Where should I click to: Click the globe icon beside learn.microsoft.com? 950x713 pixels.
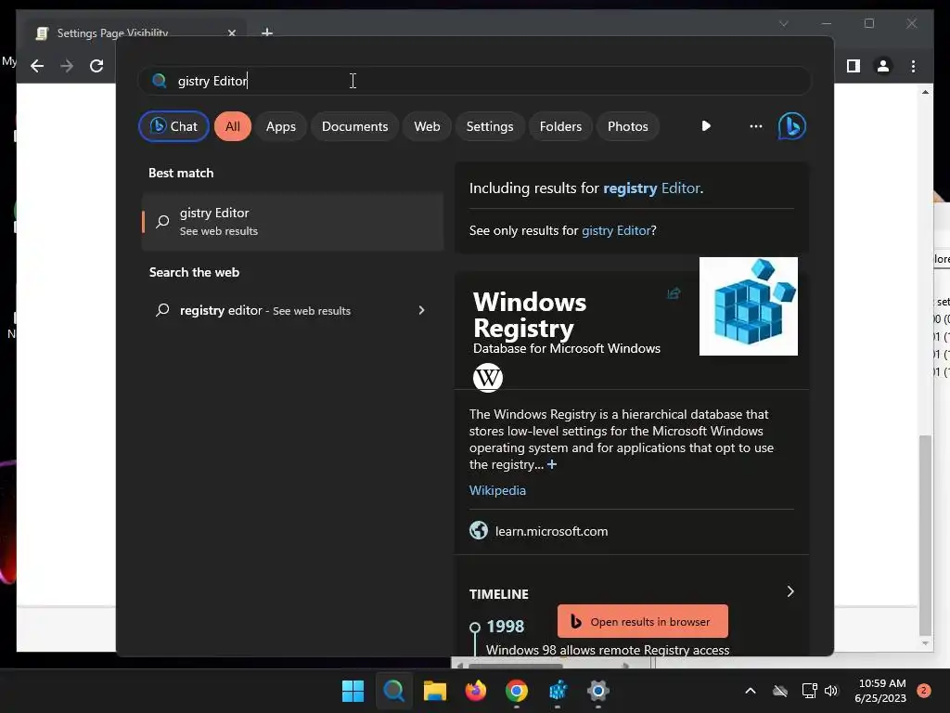479,530
